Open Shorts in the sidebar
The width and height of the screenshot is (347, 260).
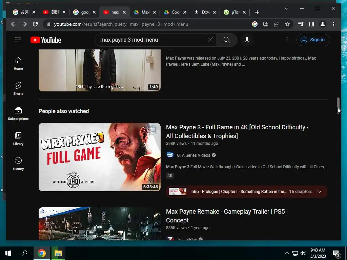pos(18,89)
